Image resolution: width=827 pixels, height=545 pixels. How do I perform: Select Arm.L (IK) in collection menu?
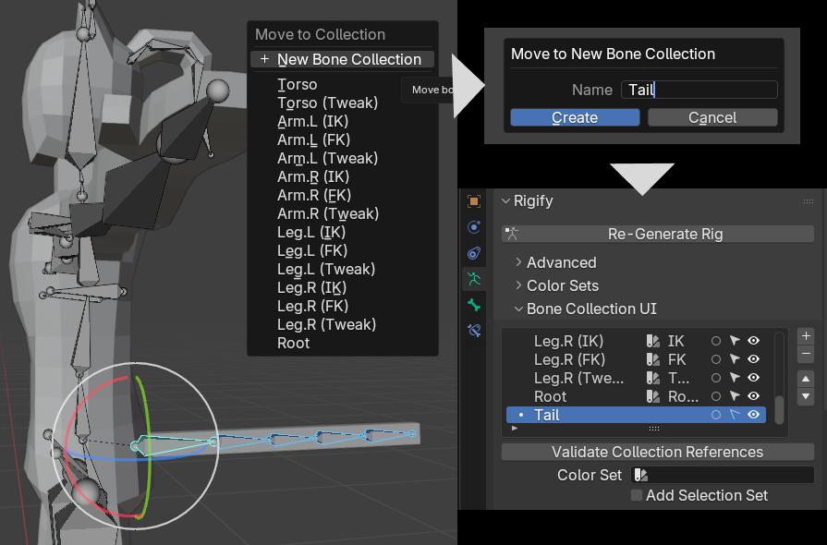[x=312, y=121]
